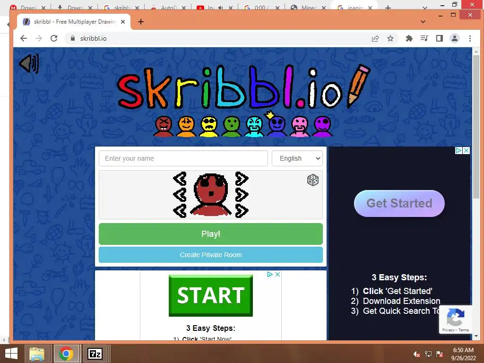Open tab search chevron in background window

coord(425,8)
